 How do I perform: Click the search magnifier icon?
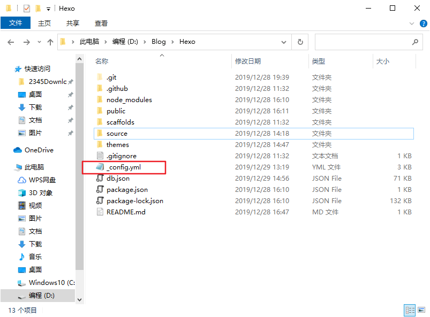[415, 42]
